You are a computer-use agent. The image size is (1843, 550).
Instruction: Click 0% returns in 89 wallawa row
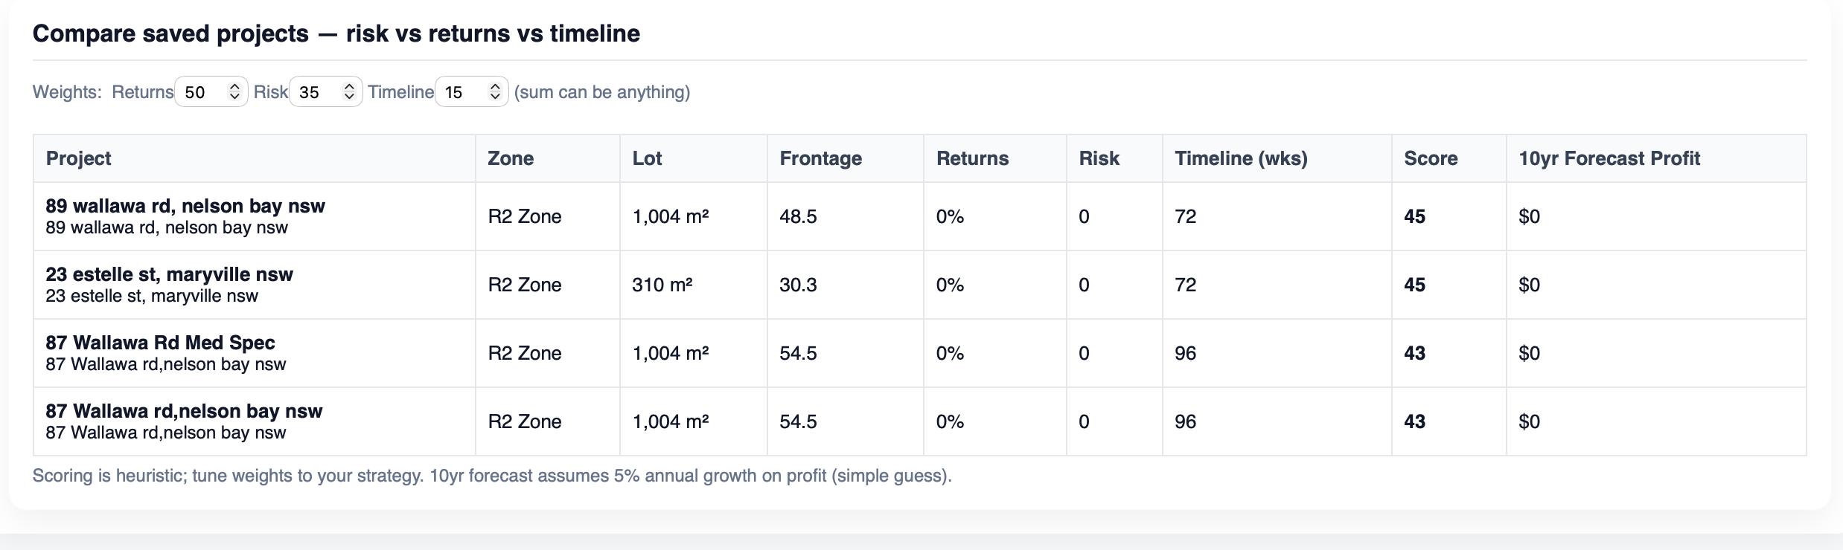point(950,216)
